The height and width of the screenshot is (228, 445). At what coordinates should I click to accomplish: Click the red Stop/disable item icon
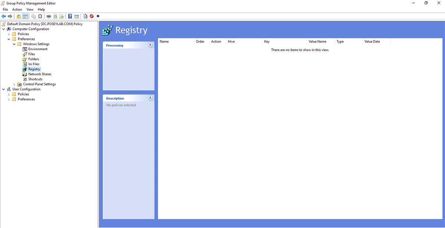(92, 16)
